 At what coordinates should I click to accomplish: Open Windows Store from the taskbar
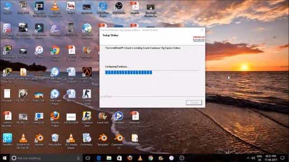[119, 158]
